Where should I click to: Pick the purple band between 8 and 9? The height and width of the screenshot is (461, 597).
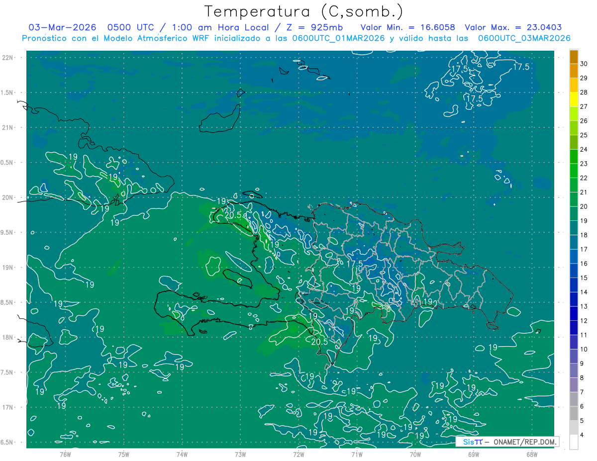point(574,370)
